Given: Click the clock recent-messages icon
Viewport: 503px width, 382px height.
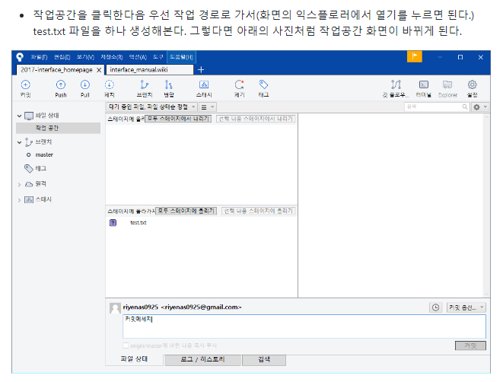Looking at the screenshot, I should 435,307.
